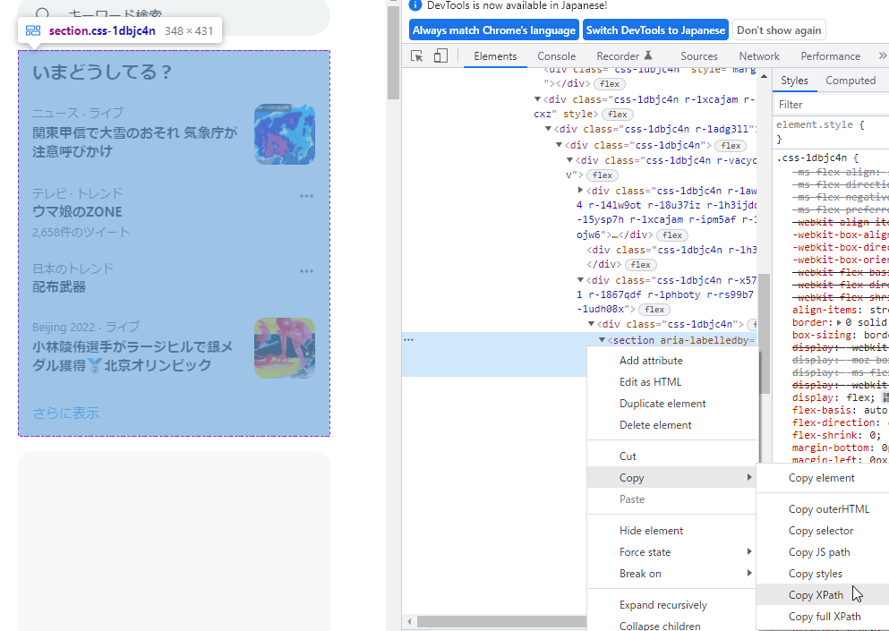Screen dimensions: 889x631
Task: Click the Elements panel scroll-up arrow
Action: point(764,76)
